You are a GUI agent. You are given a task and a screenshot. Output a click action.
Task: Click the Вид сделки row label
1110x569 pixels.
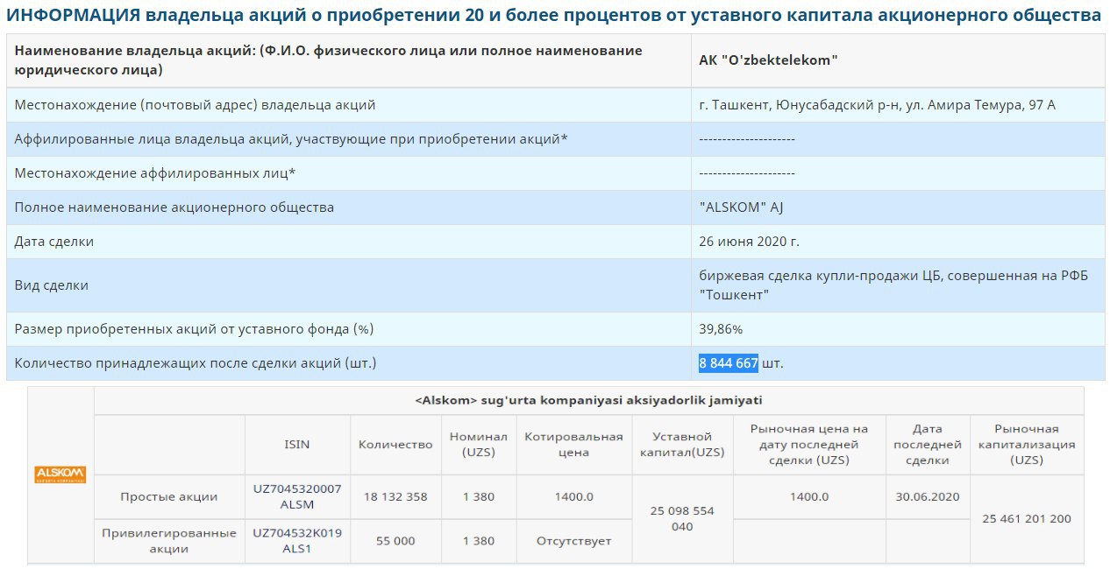(x=51, y=285)
